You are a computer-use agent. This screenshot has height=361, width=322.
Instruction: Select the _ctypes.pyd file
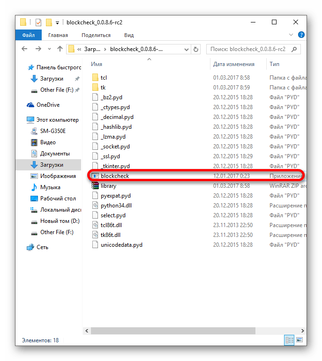pos(115,107)
